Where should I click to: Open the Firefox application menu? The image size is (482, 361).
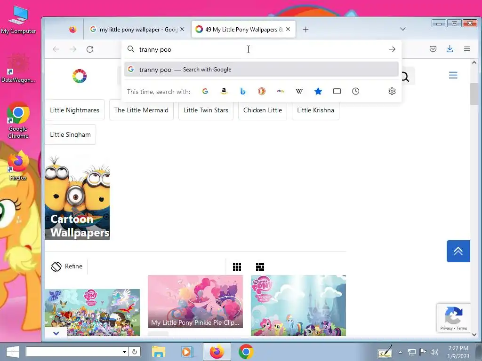click(467, 49)
